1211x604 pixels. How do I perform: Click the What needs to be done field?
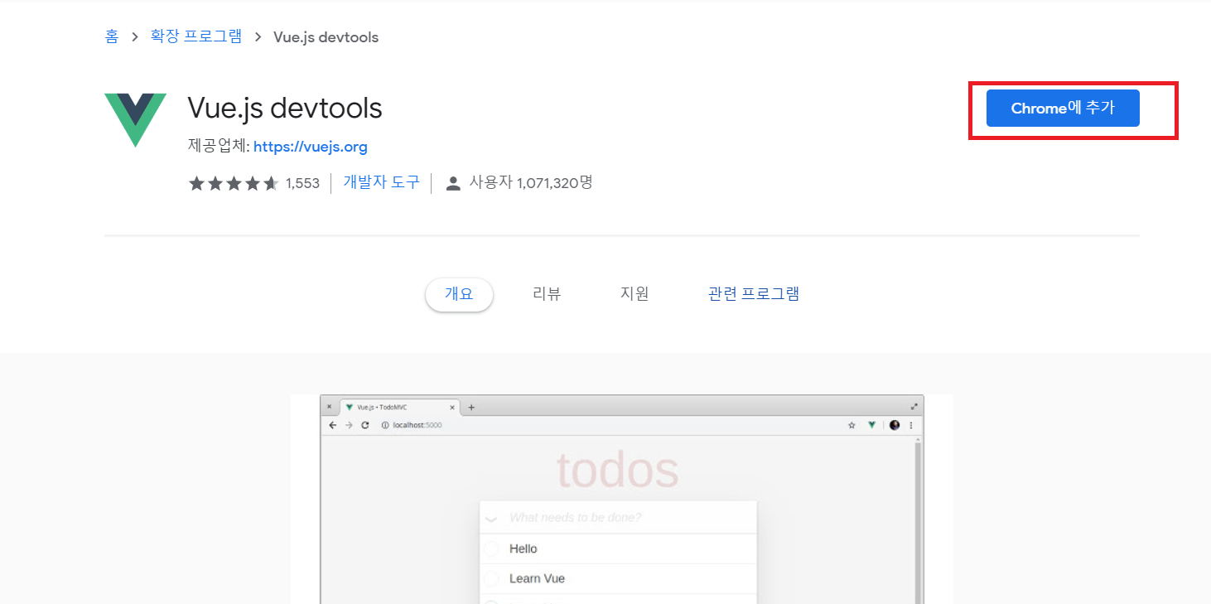tap(618, 517)
